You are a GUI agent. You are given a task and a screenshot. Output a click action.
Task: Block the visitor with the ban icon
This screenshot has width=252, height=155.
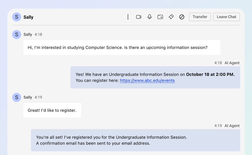(182, 17)
